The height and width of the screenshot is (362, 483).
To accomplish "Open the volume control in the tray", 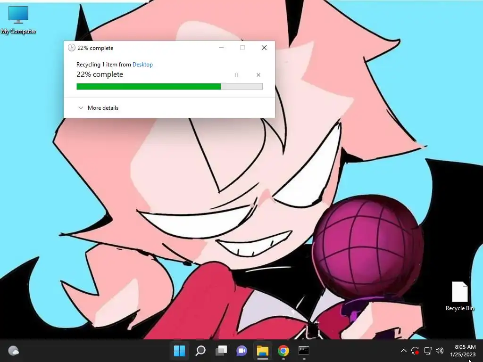I will (x=440, y=351).
